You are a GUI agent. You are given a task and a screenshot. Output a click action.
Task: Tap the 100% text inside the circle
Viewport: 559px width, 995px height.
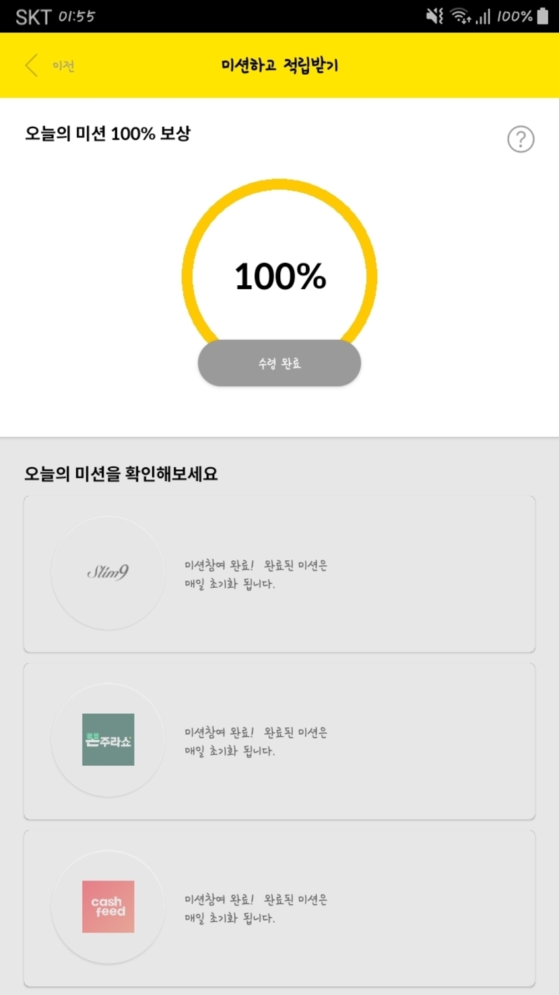pos(280,276)
